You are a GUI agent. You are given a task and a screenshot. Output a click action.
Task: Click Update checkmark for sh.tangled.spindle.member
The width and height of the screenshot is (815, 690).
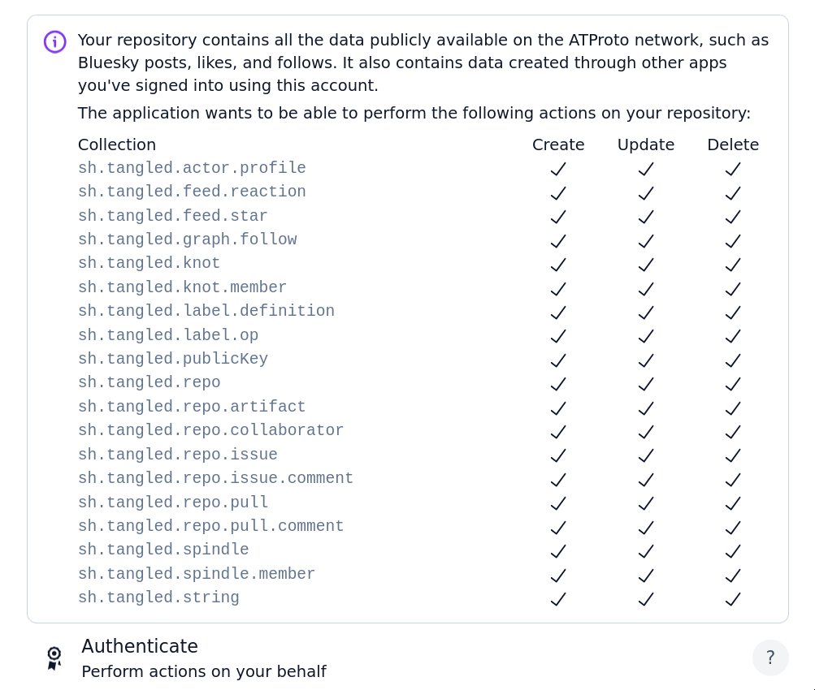click(x=646, y=575)
